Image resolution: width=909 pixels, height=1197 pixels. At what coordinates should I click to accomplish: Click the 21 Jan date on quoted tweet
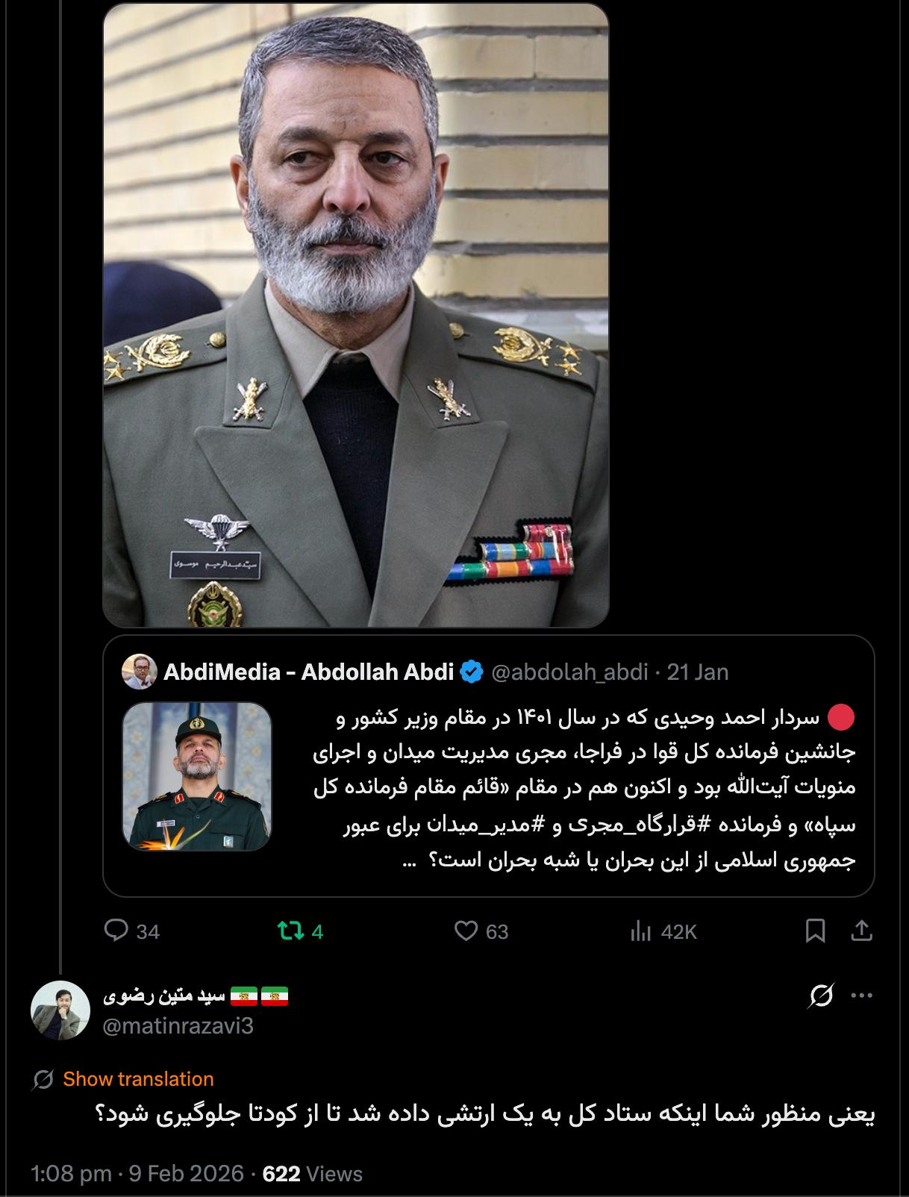click(x=698, y=672)
